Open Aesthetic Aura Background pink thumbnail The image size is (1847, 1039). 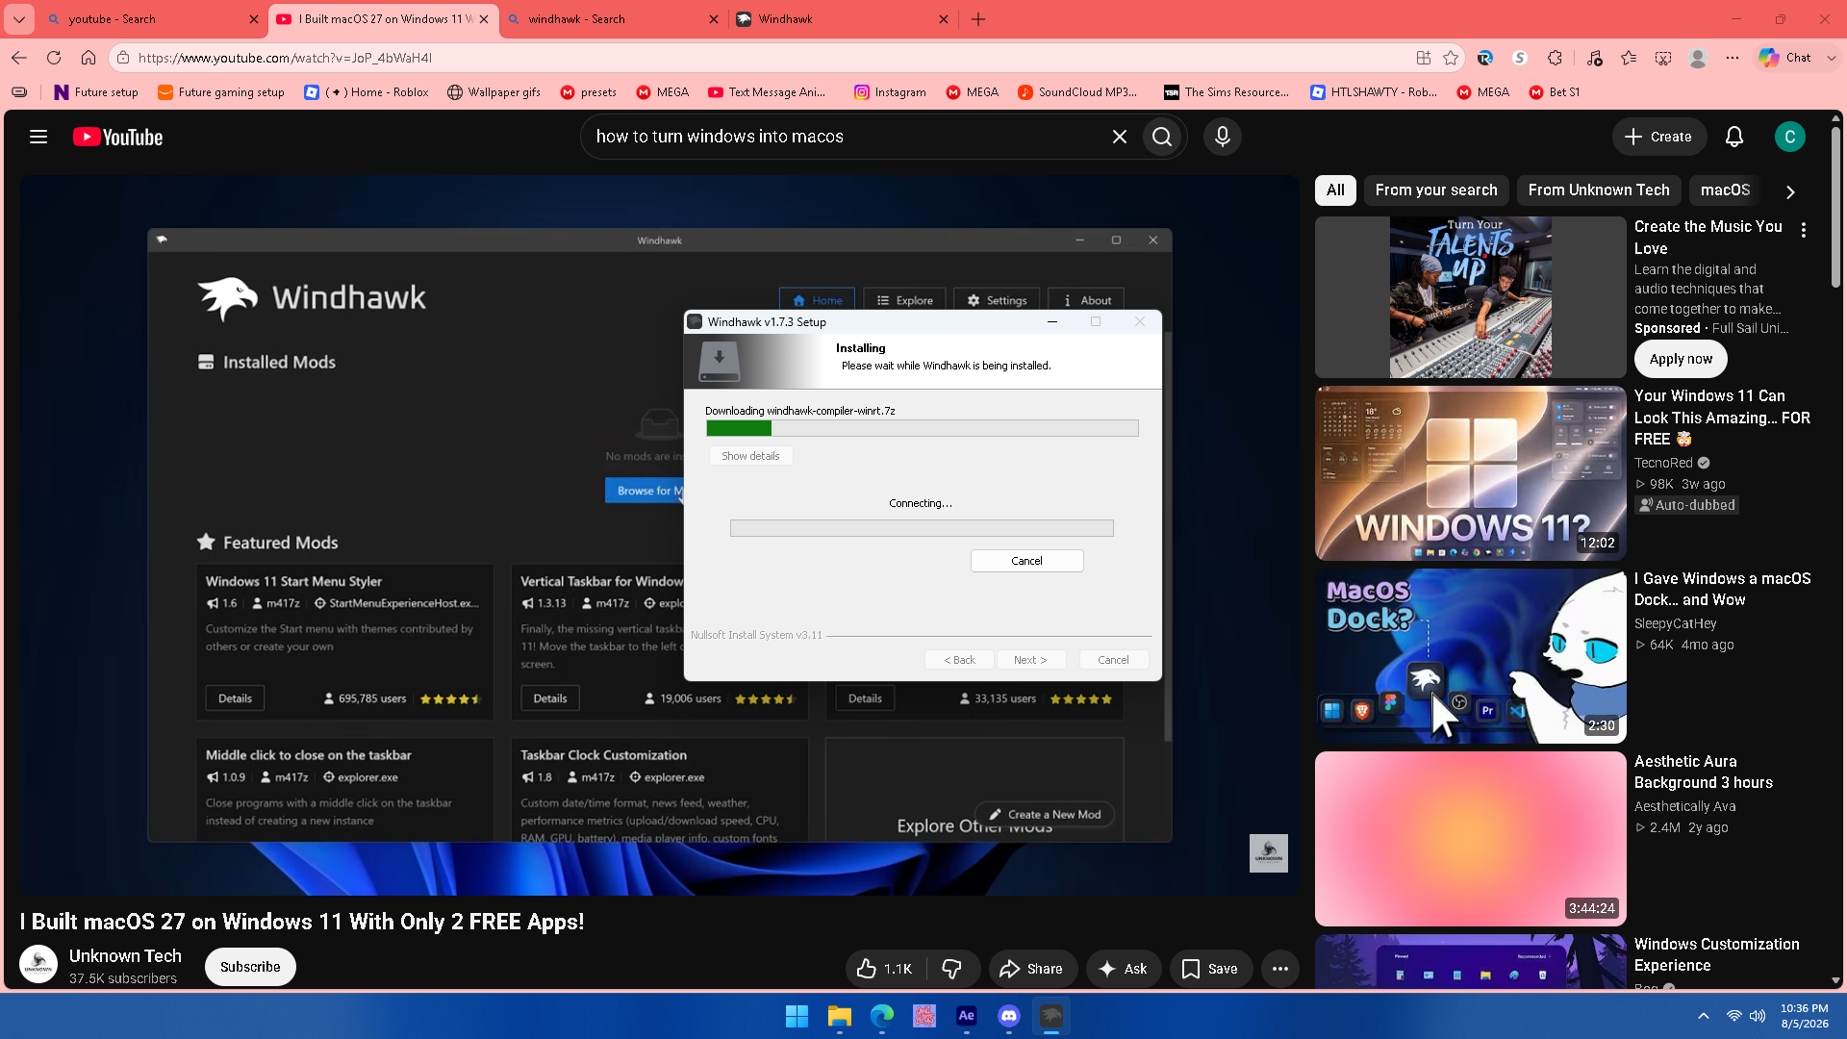1471,839
